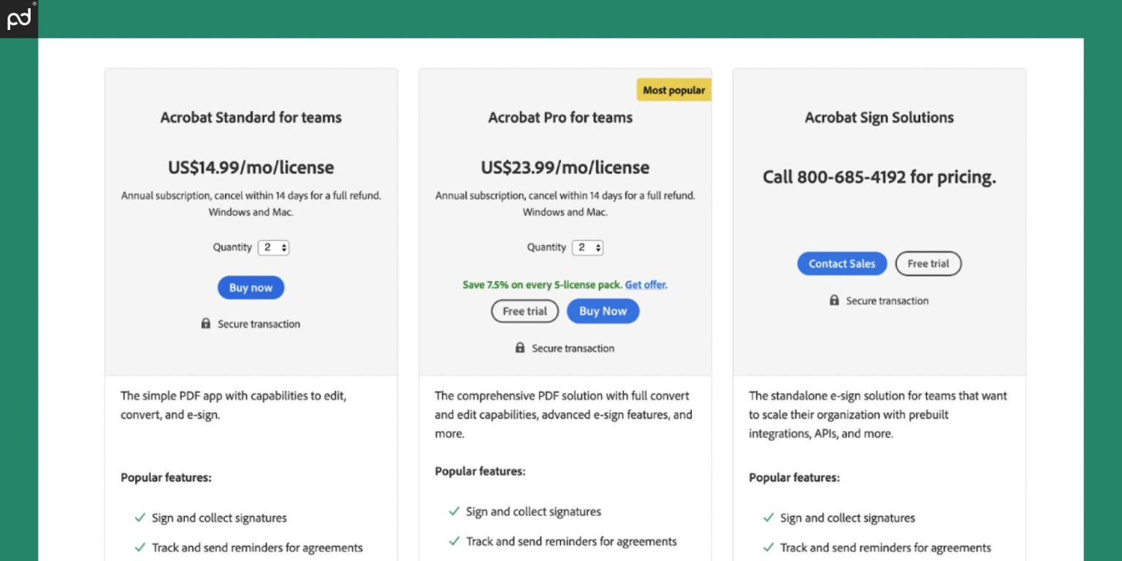This screenshot has width=1122, height=561.
Task: Click Buy Now for Acrobat Pro
Action: click(603, 310)
